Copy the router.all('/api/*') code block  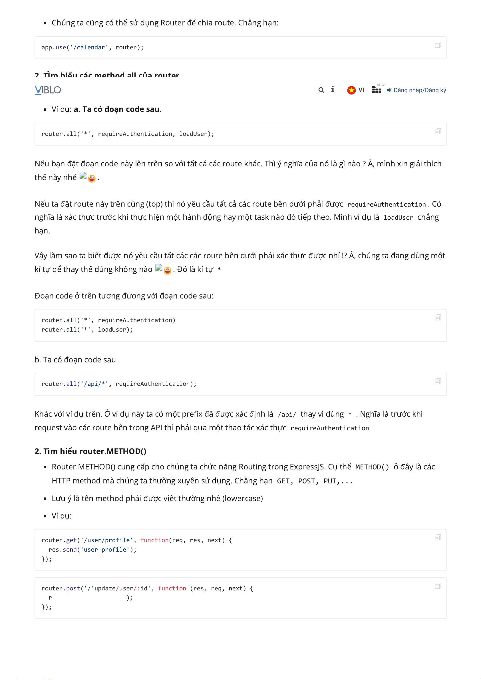tap(437, 382)
